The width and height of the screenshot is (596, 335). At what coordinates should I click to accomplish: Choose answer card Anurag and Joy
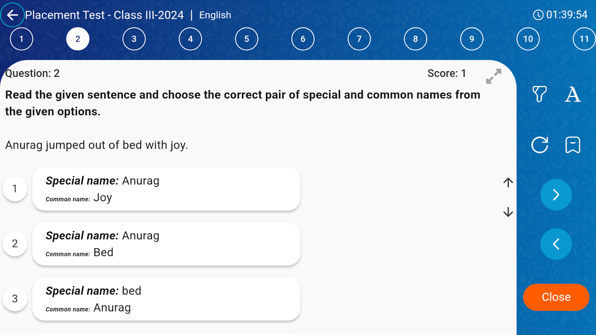pyautogui.click(x=166, y=189)
